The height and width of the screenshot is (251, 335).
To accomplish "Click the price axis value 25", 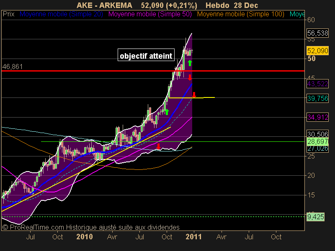I will [311, 156].
